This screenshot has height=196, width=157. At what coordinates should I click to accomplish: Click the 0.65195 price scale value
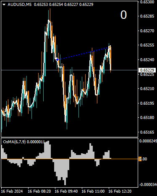point(147,103)
